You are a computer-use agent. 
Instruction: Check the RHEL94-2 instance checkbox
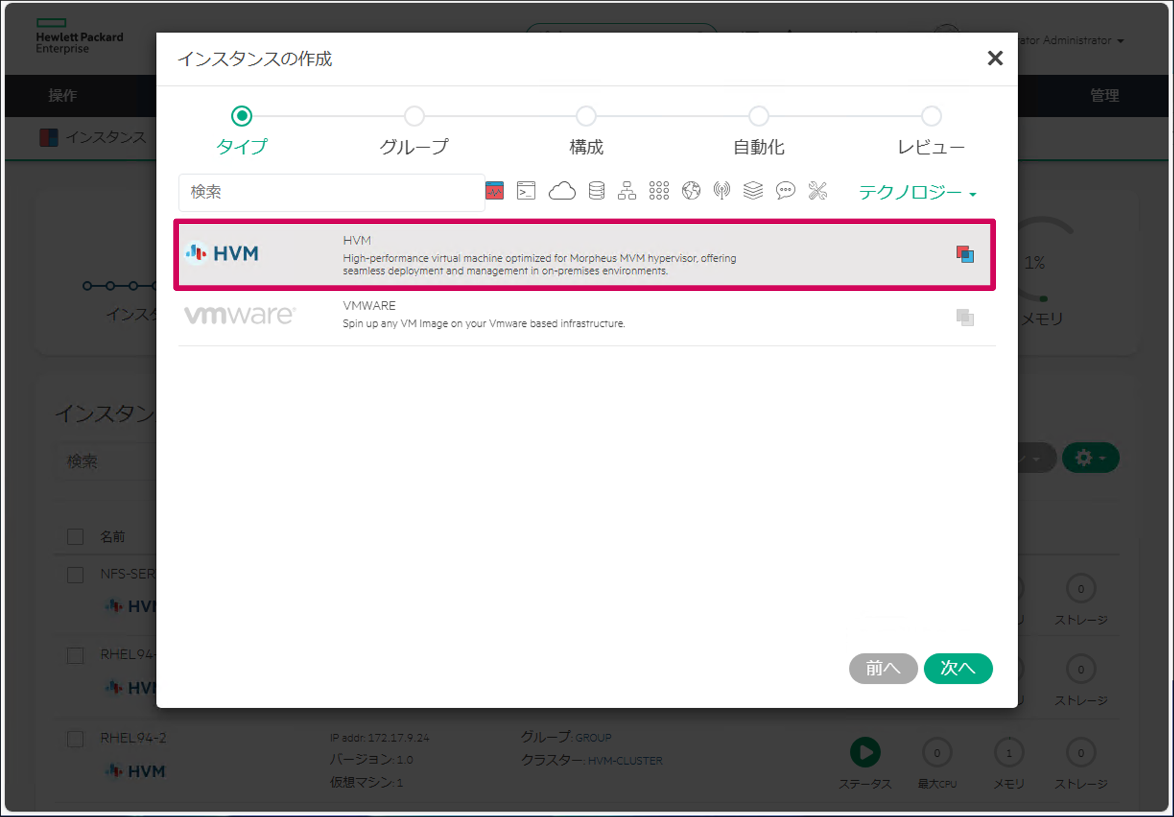75,739
